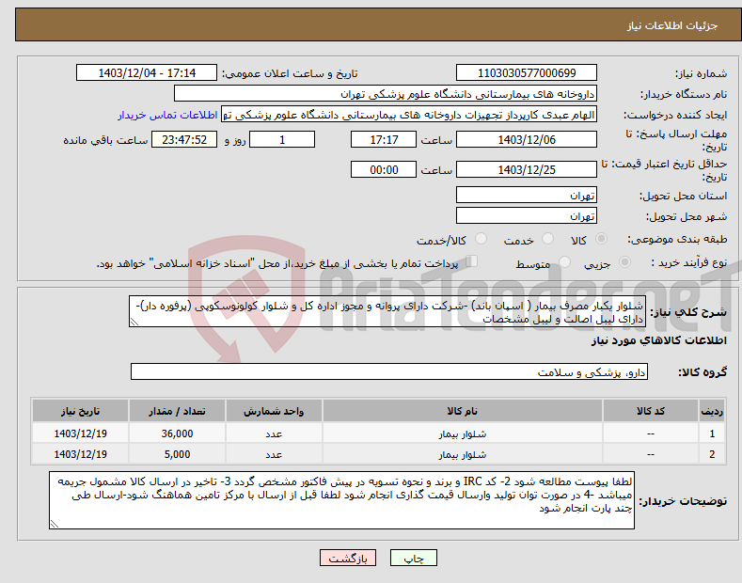Click the quantity 5,000 cell
Viewport: 742px width, 583px height.
pos(177,454)
